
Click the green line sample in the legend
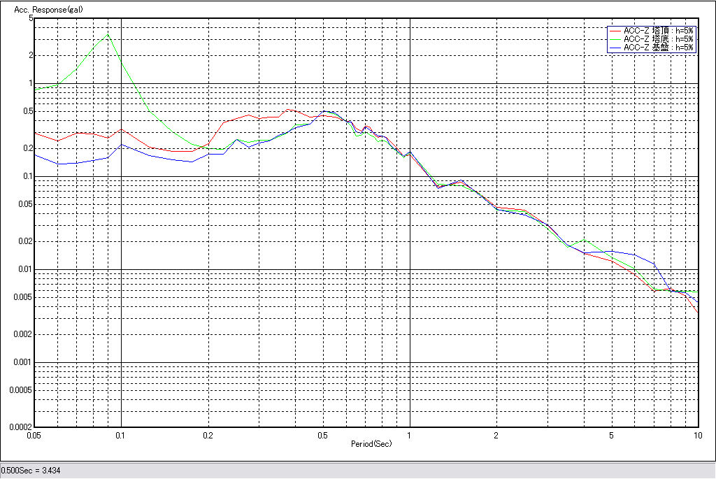[x=615, y=39]
